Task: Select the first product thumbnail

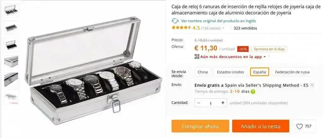Action: click(x=11, y=10)
